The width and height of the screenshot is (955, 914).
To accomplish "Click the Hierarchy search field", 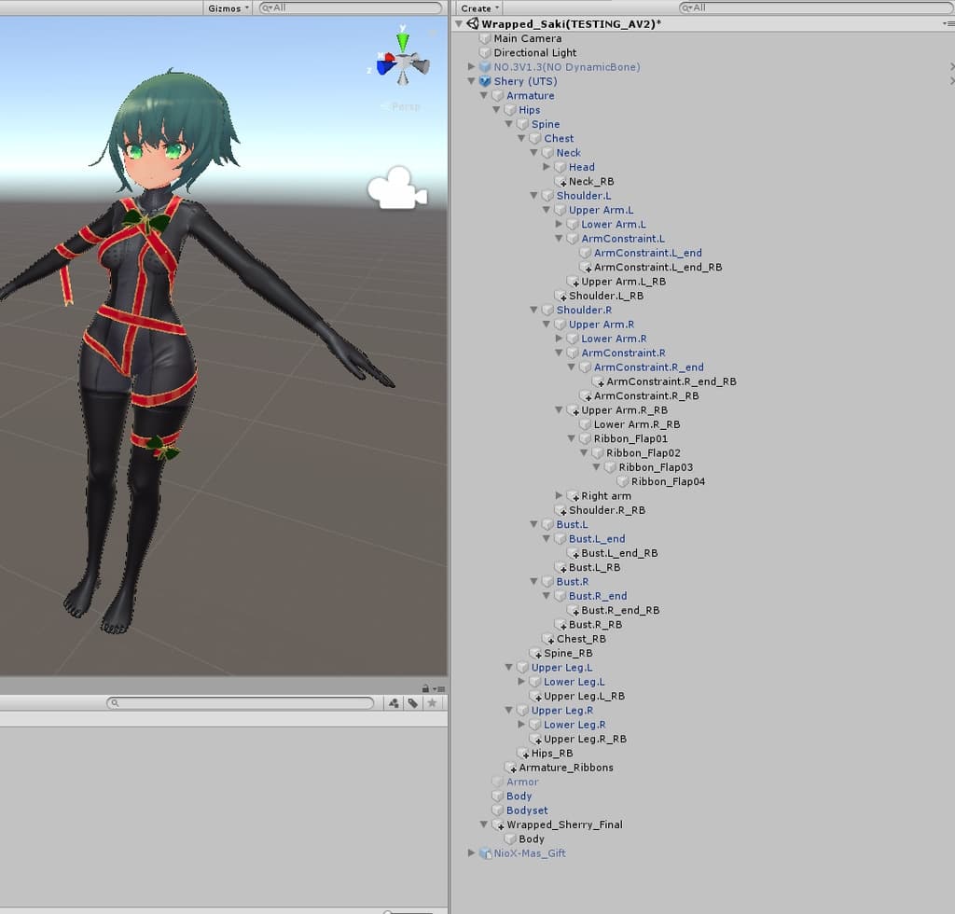I will click(811, 7).
